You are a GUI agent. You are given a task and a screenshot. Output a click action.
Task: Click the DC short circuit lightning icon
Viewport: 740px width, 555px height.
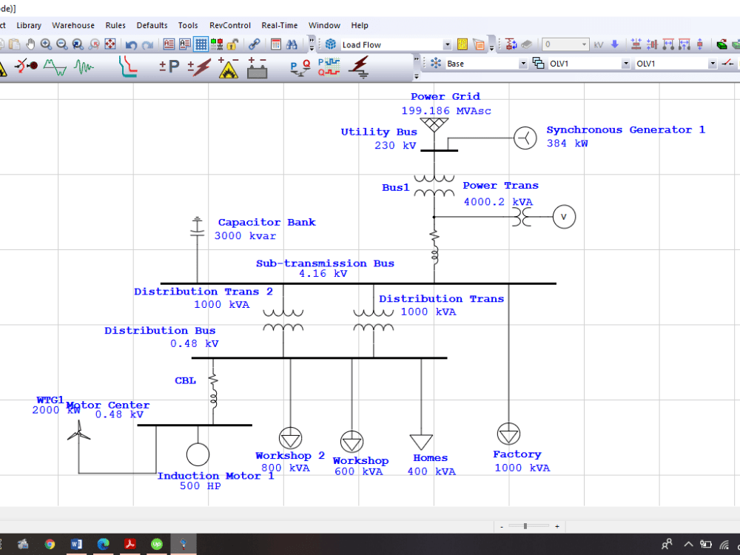199,67
